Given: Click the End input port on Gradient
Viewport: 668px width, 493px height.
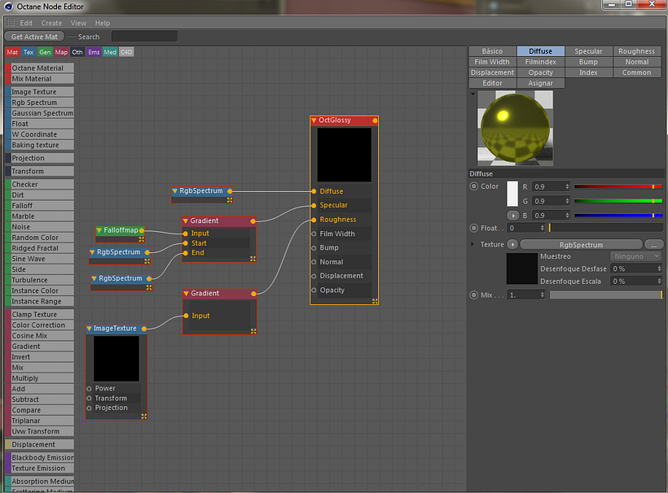Looking at the screenshot, I should pyautogui.click(x=185, y=253).
